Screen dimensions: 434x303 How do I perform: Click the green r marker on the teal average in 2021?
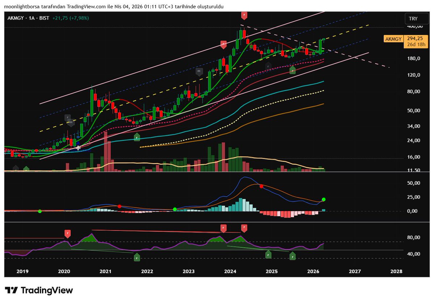coord(137,137)
